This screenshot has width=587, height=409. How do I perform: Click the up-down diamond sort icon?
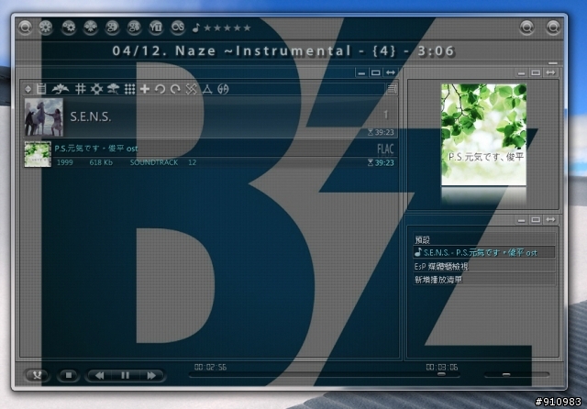coord(28,89)
